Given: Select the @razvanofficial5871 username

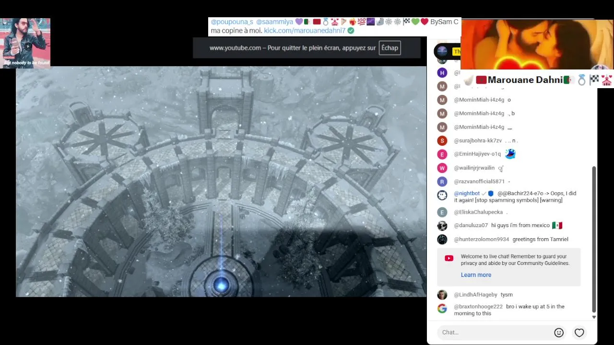Looking at the screenshot, I should (479, 182).
